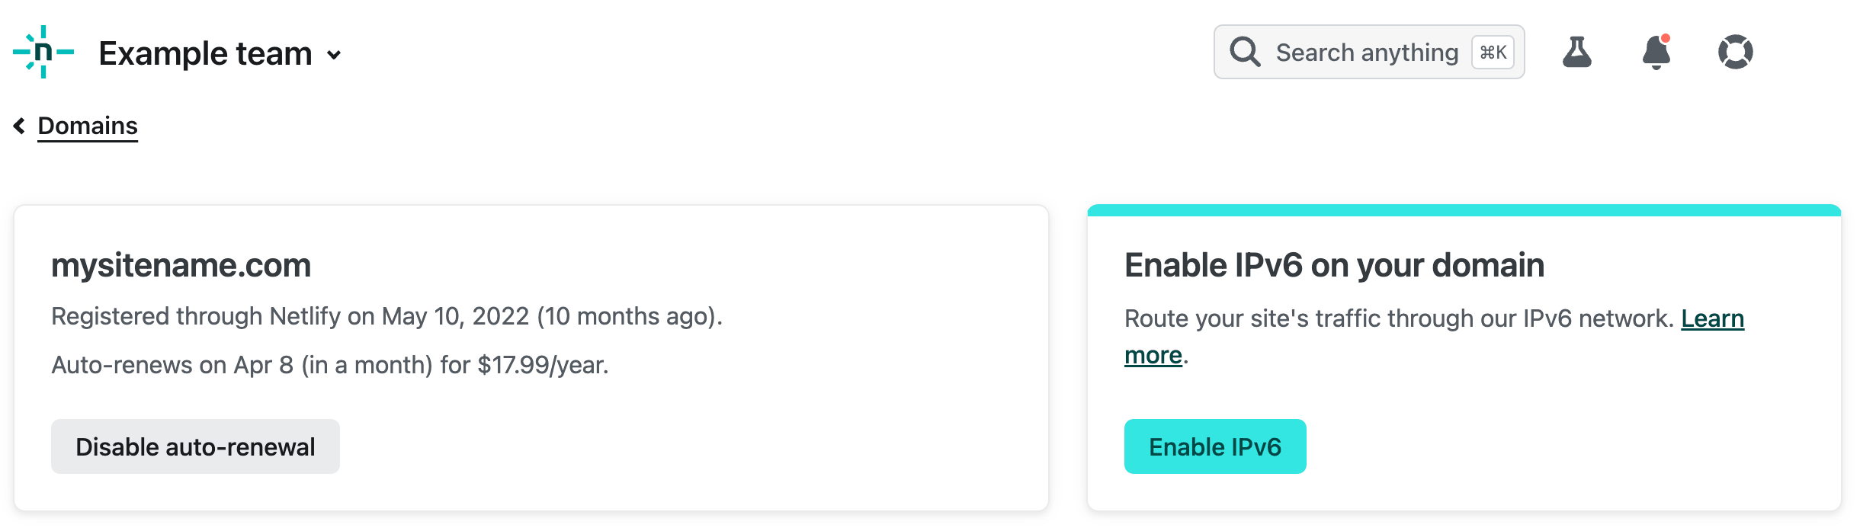Click the teal bar atop IPv6 card

(1464, 210)
